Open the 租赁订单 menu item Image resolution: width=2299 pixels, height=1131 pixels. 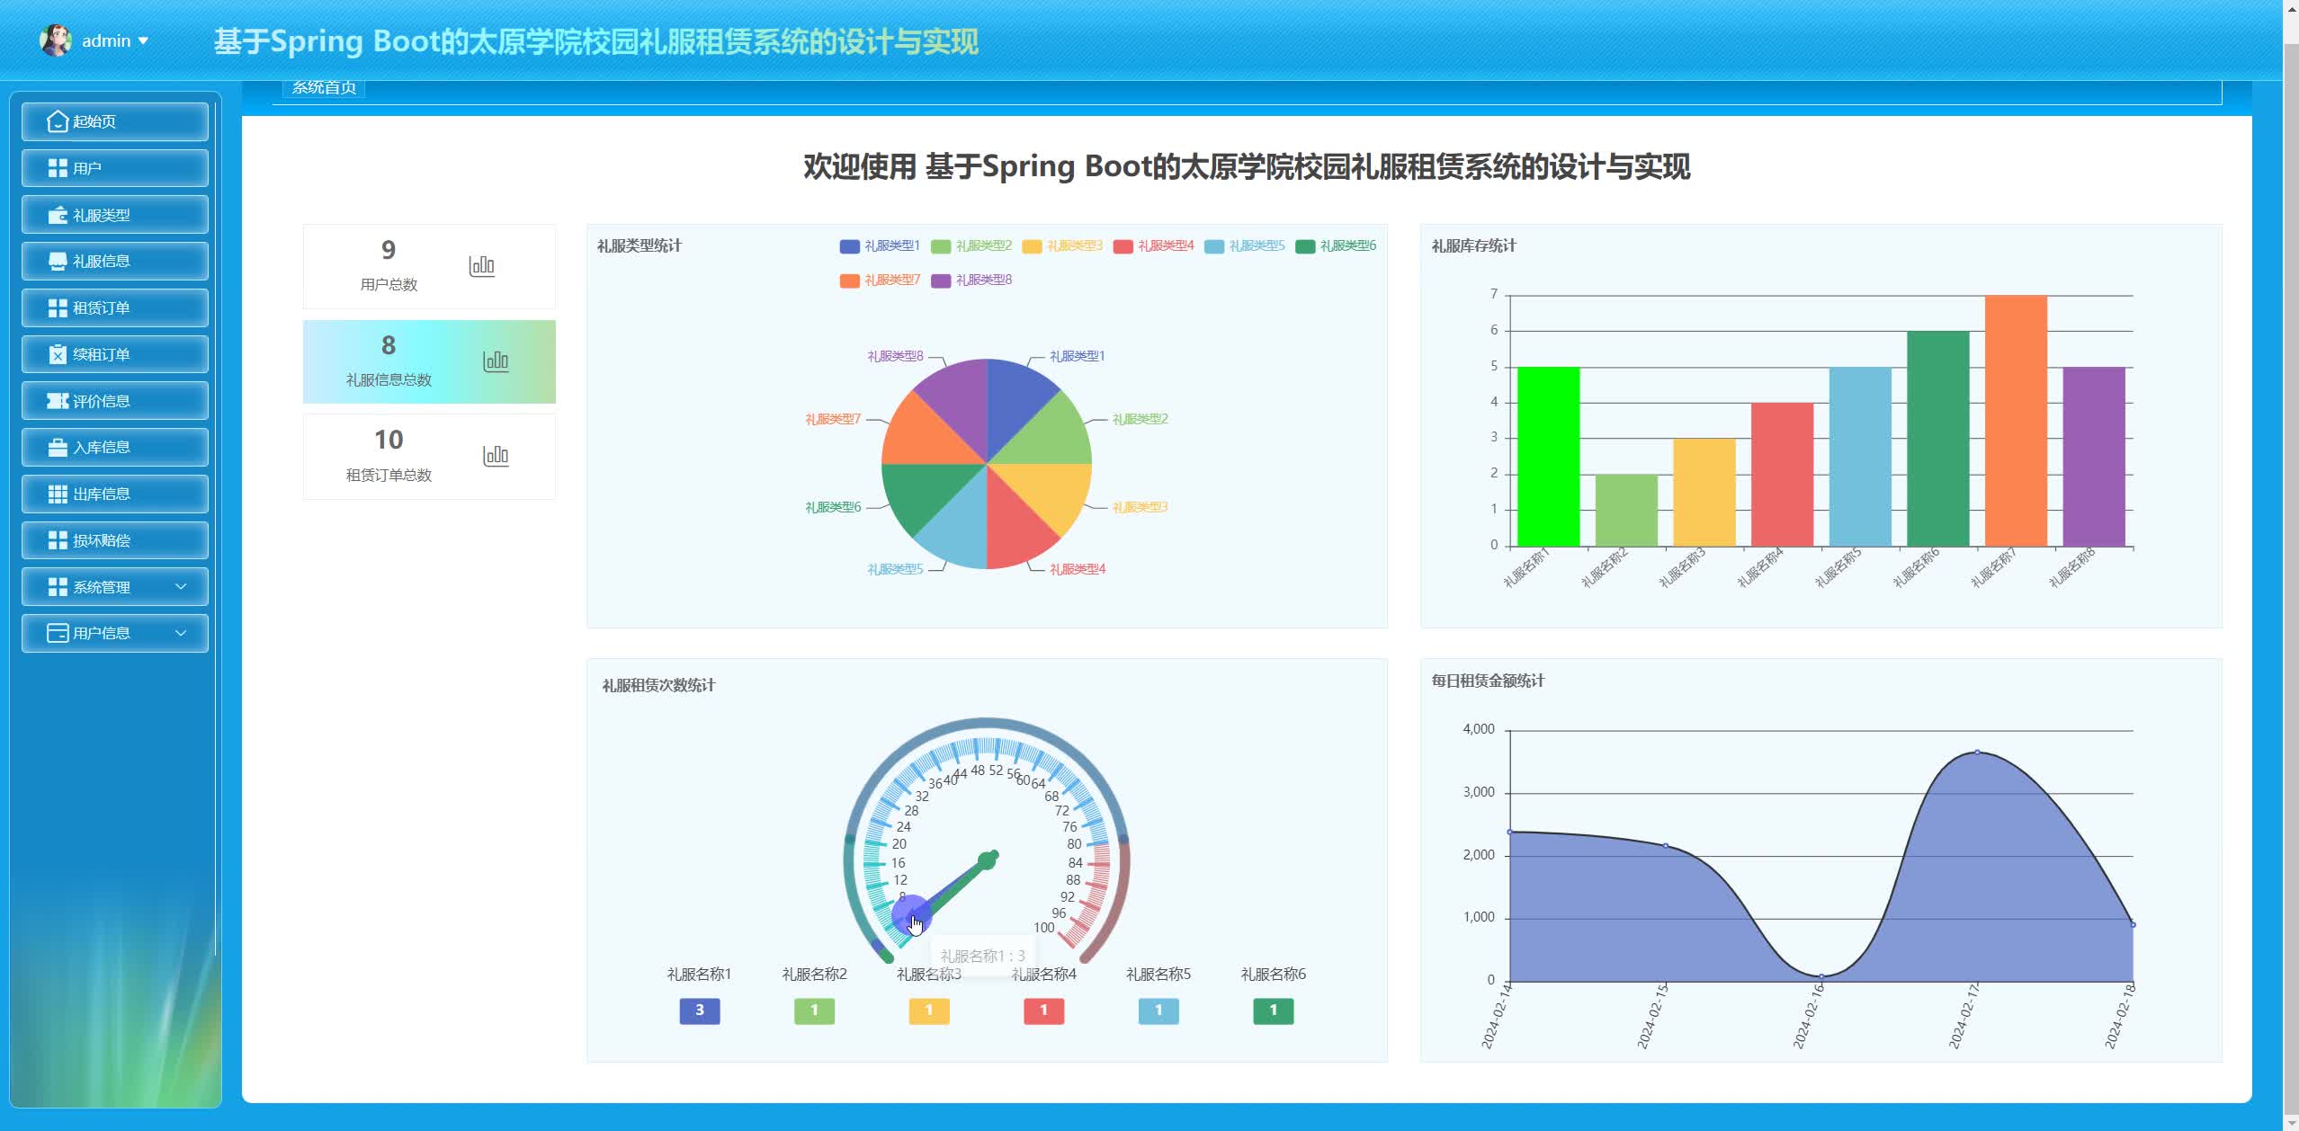point(115,308)
